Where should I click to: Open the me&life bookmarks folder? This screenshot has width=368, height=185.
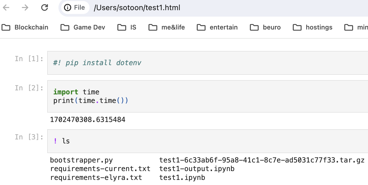167,27
